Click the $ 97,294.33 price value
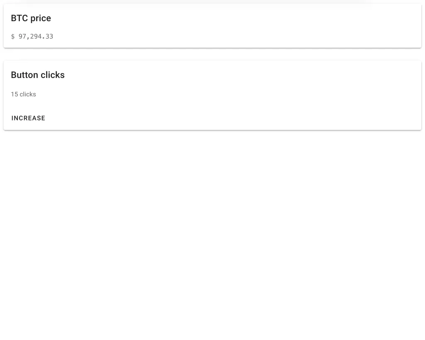 point(32,37)
